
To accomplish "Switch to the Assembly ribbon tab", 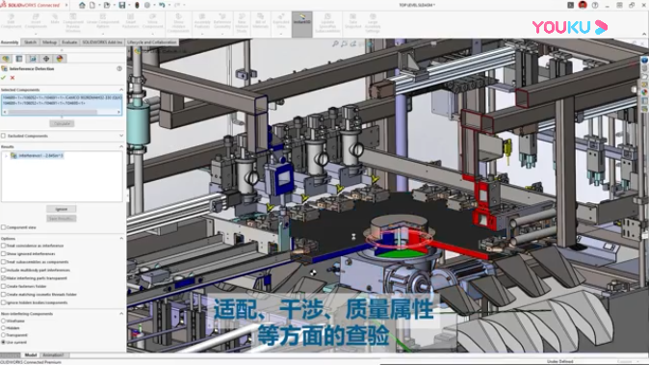I will [x=10, y=42].
